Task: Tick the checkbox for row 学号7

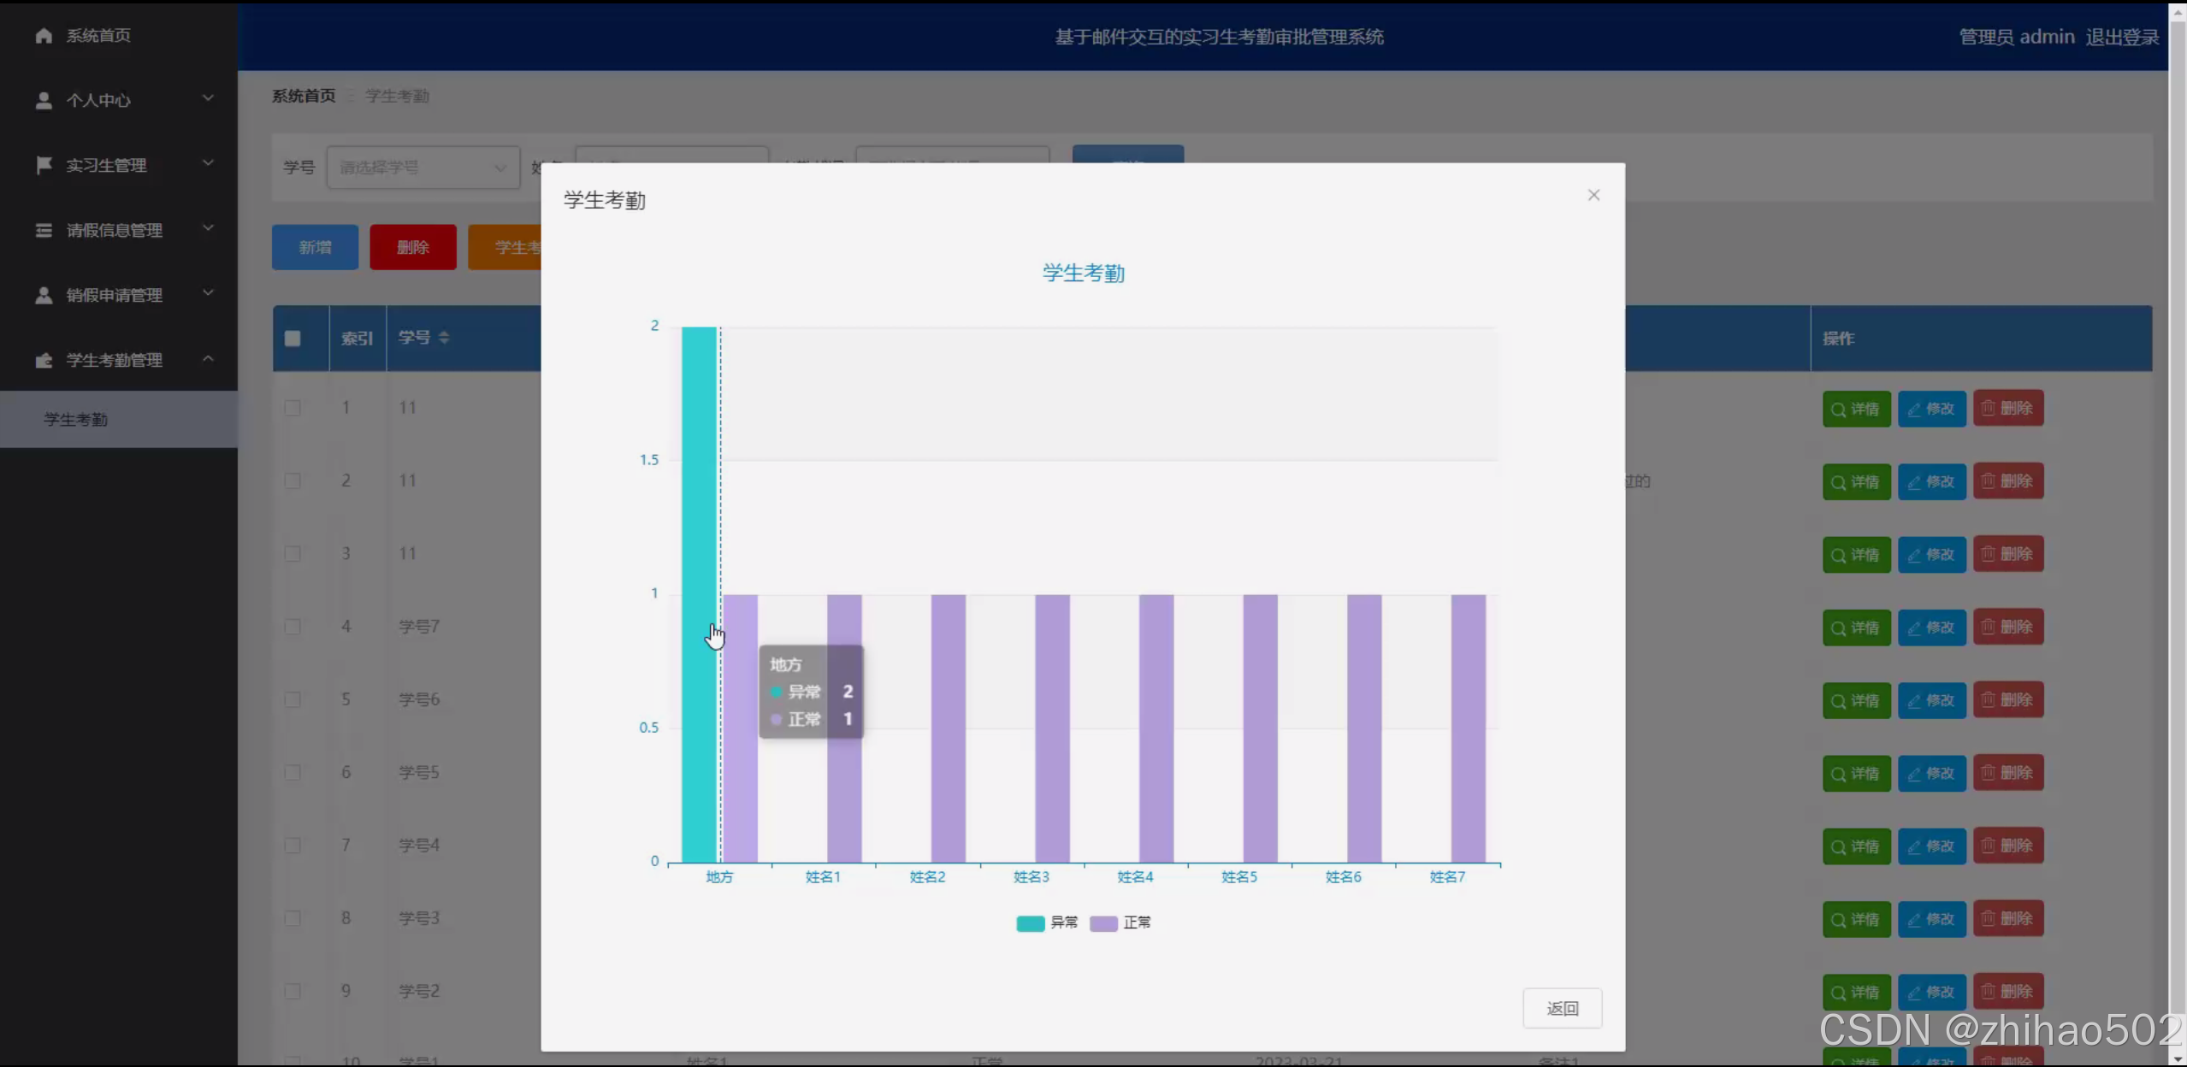Action: pos(293,627)
